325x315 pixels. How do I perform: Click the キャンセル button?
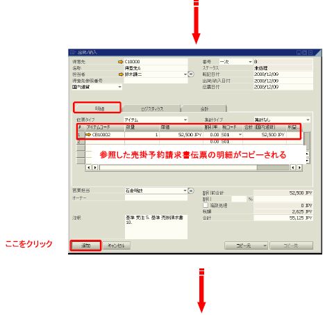point(117,245)
